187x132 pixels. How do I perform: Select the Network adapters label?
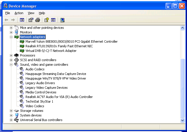(32, 37)
